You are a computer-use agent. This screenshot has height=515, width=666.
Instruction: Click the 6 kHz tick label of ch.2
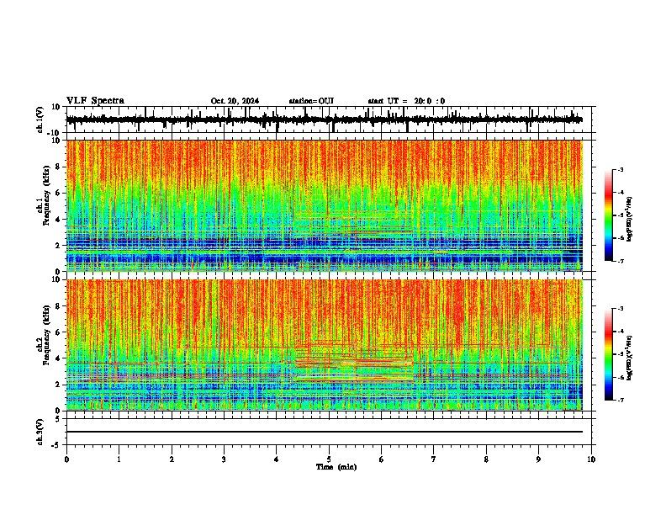[59, 332]
